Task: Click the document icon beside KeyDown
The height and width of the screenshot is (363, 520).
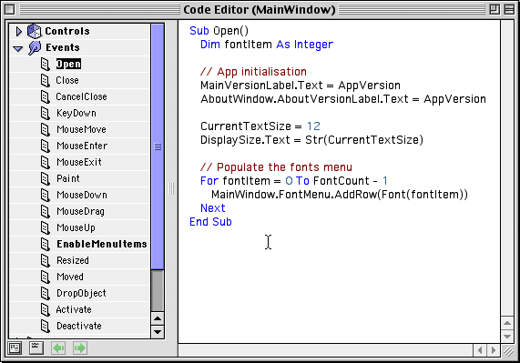Action: click(x=46, y=114)
